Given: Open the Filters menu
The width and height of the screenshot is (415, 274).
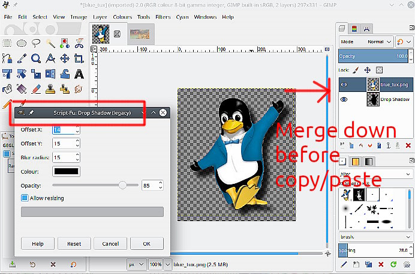Looking at the screenshot, I should pos(163,17).
